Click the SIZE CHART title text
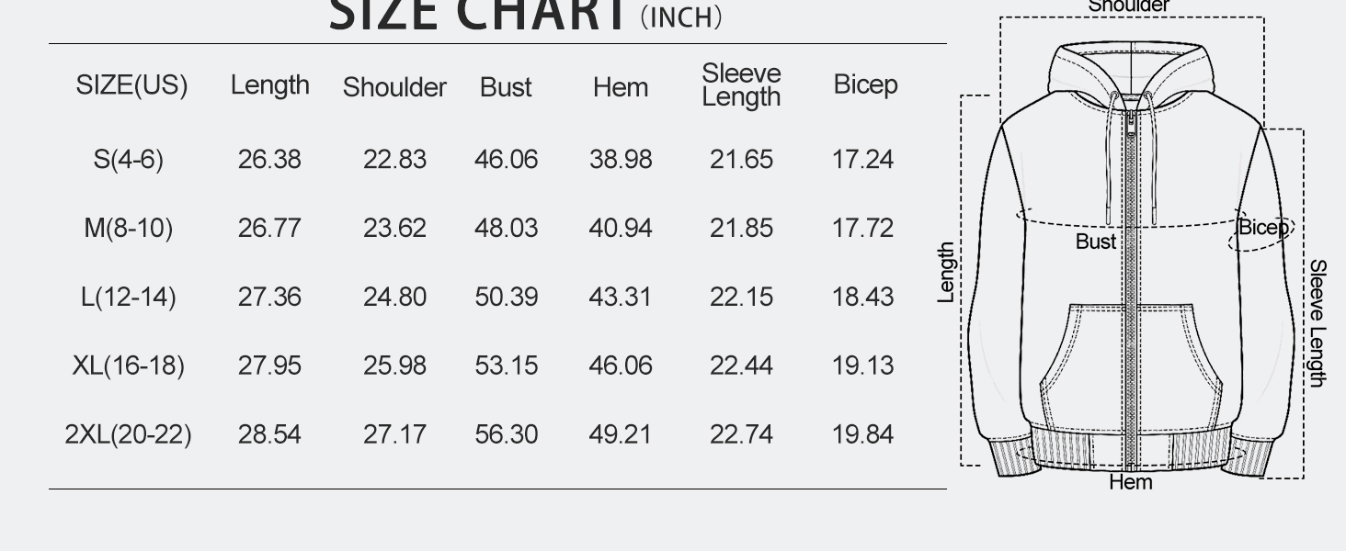This screenshot has height=551, width=1346. tap(478, 16)
